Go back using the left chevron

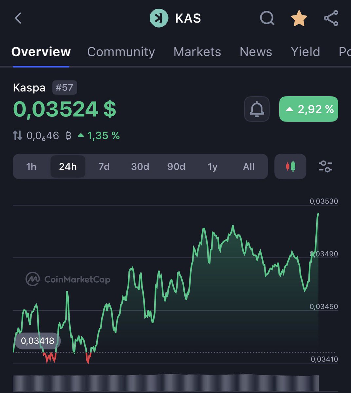[x=18, y=18]
